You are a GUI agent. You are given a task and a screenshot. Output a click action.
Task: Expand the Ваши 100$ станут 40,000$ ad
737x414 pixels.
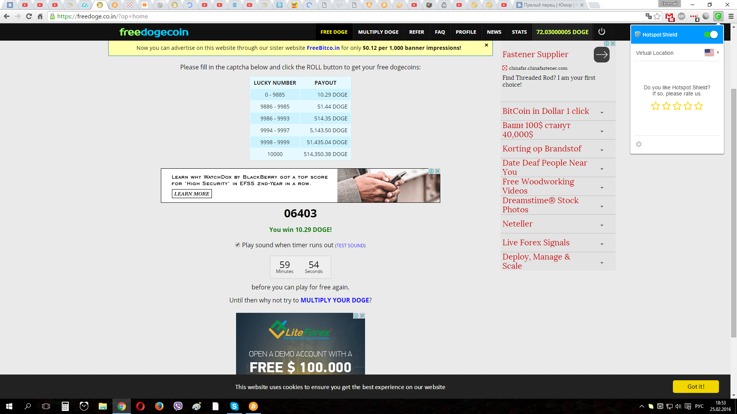point(602,131)
